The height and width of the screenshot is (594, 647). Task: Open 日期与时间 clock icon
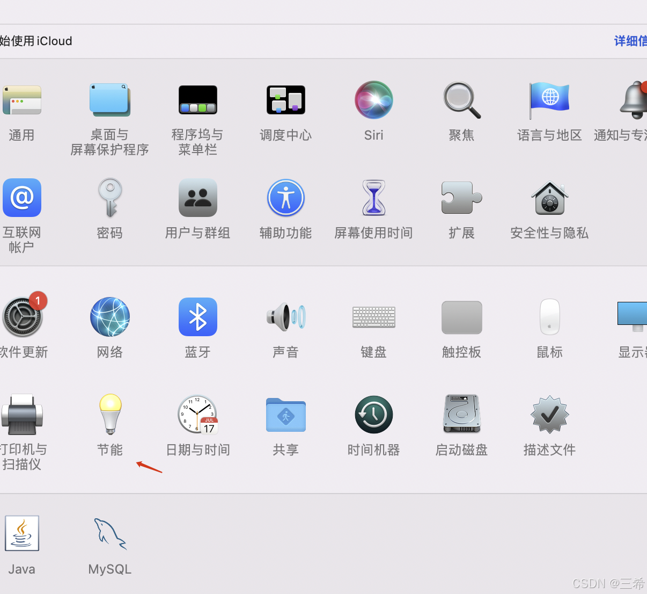click(x=198, y=415)
